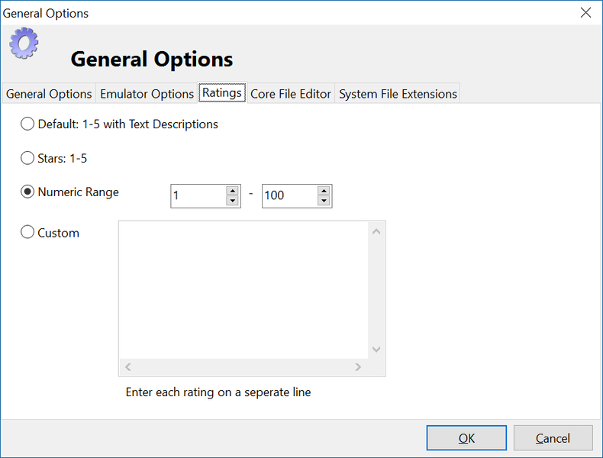This screenshot has height=458, width=603.
Task: Open the Core File Editor tab
Action: click(x=290, y=94)
